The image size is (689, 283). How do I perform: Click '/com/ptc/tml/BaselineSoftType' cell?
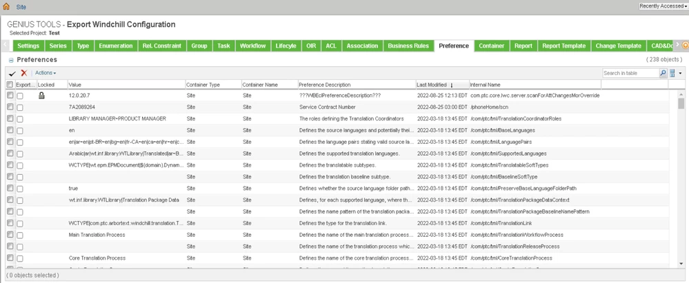pos(504,177)
